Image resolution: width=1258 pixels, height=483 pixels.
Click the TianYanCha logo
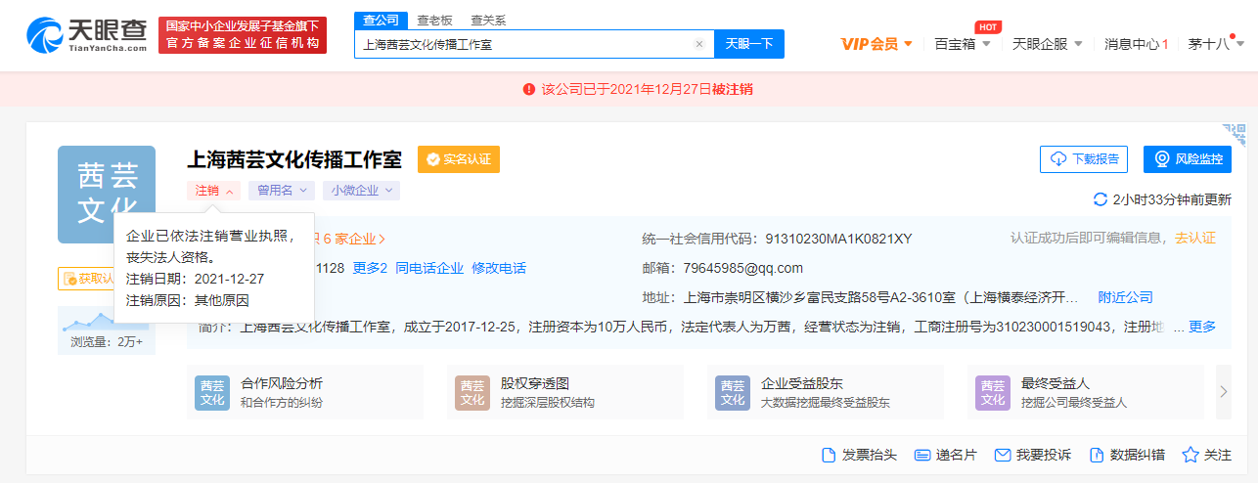pos(88,35)
